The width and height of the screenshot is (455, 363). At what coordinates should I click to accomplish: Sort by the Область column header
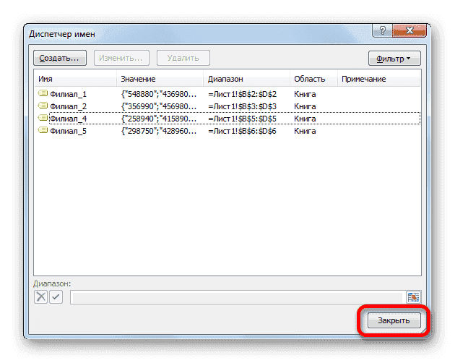(x=313, y=79)
